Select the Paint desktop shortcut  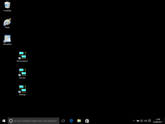pyautogui.click(x=7, y=23)
